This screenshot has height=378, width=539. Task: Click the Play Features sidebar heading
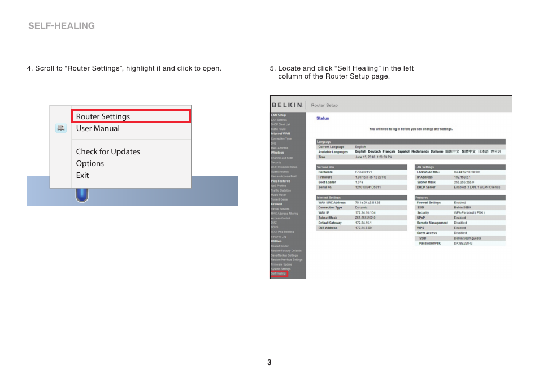(280, 181)
